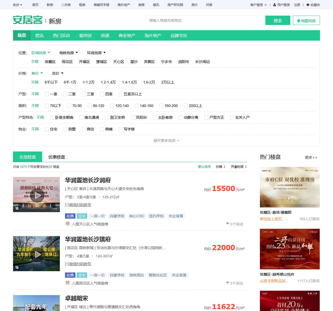
Task: Open the 地图找房 map search button
Action: 306,20
